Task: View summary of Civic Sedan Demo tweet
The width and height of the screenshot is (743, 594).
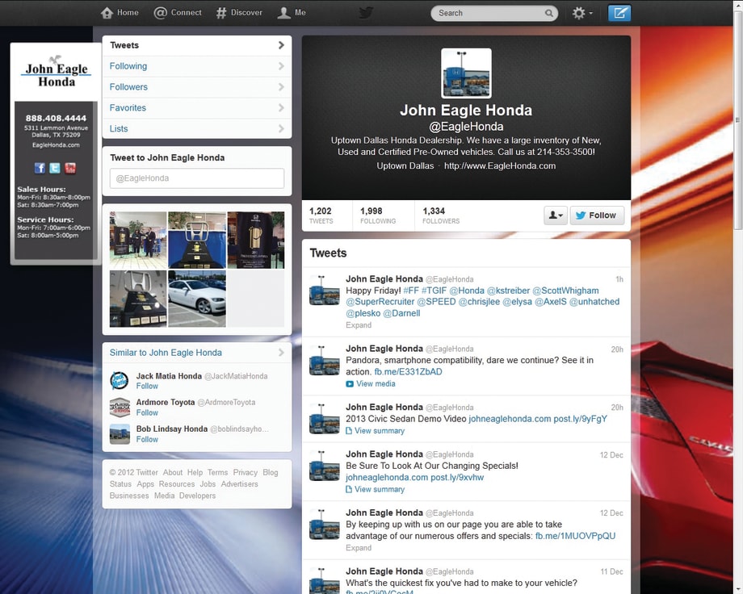Action: point(380,431)
